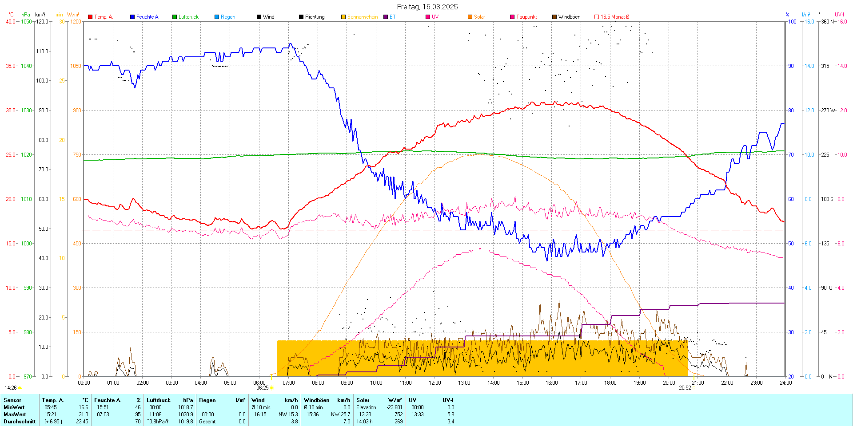The image size is (853, 426).
Task: Click the chart title Freitag, 15.08.2025
Action: [427, 7]
